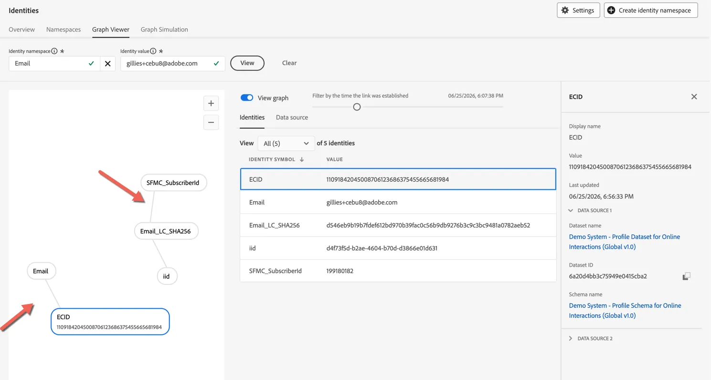Switch to the Data source tab
The height and width of the screenshot is (380, 711).
(x=292, y=118)
